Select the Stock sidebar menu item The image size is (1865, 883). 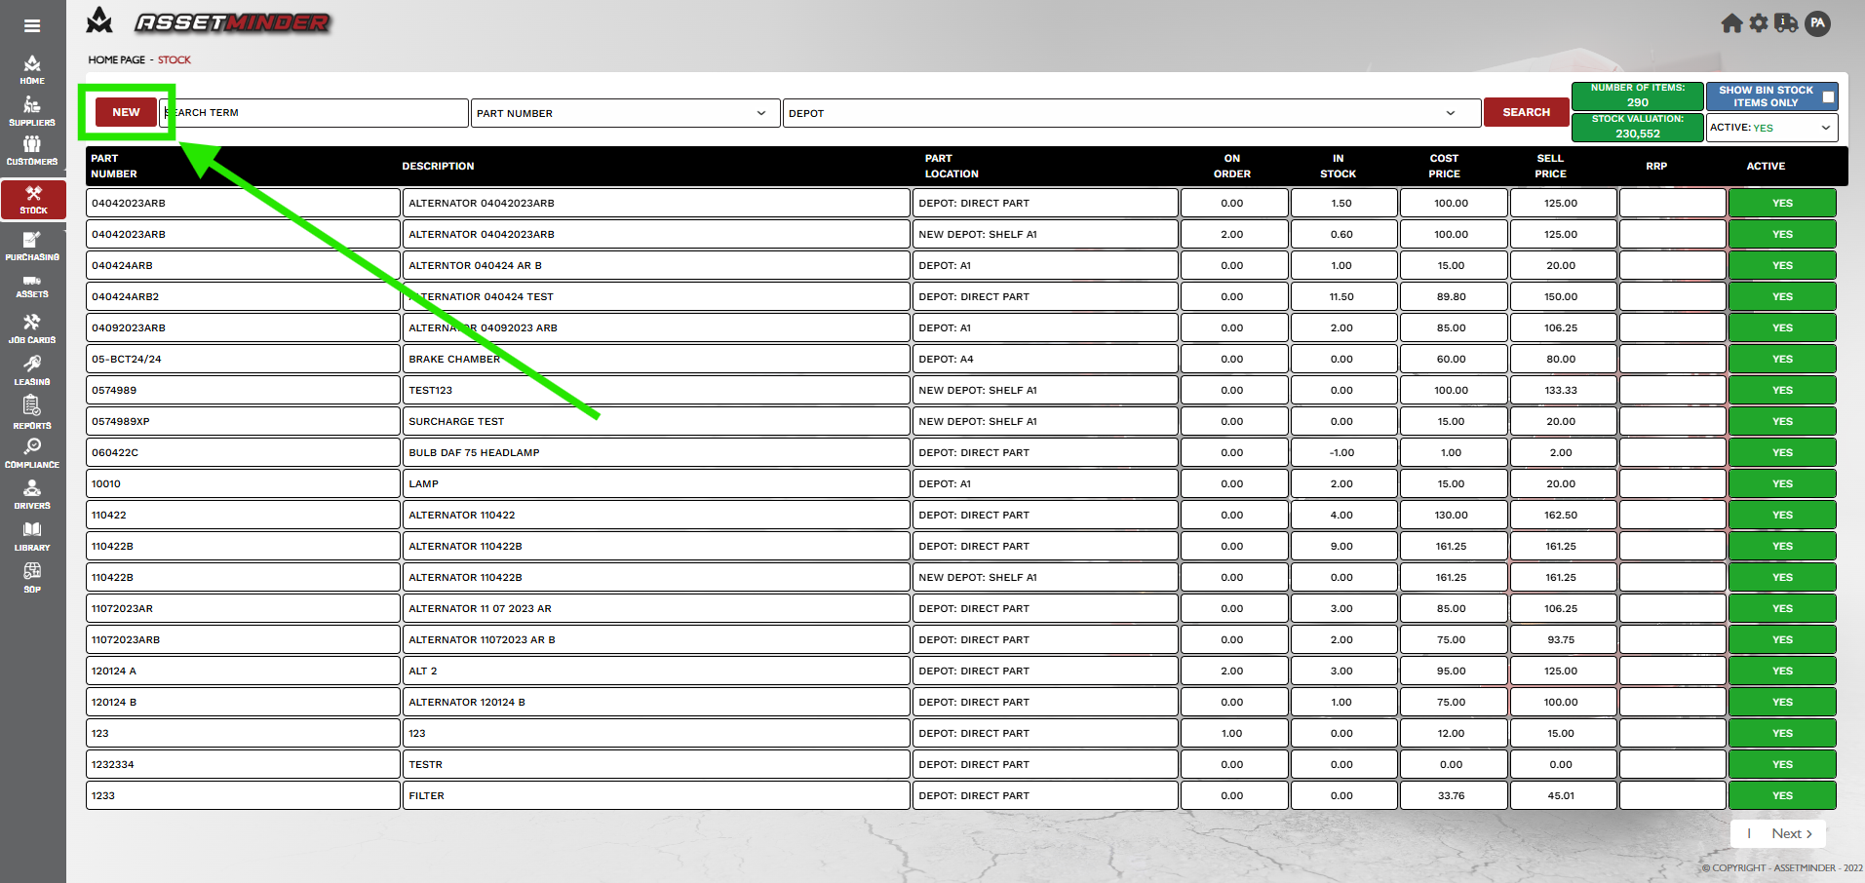pos(33,200)
